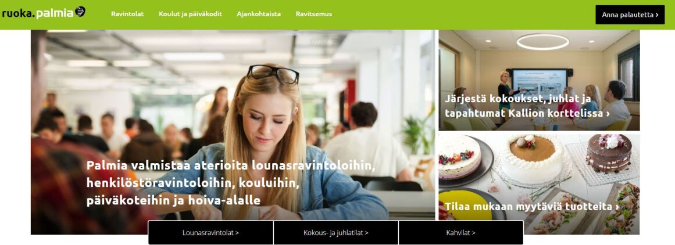675x245 pixels.
Task: Click the chocolate cake with berries
Action: pos(609,153)
